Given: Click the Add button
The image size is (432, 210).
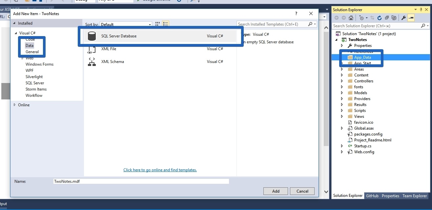Looking at the screenshot, I should [x=276, y=191].
